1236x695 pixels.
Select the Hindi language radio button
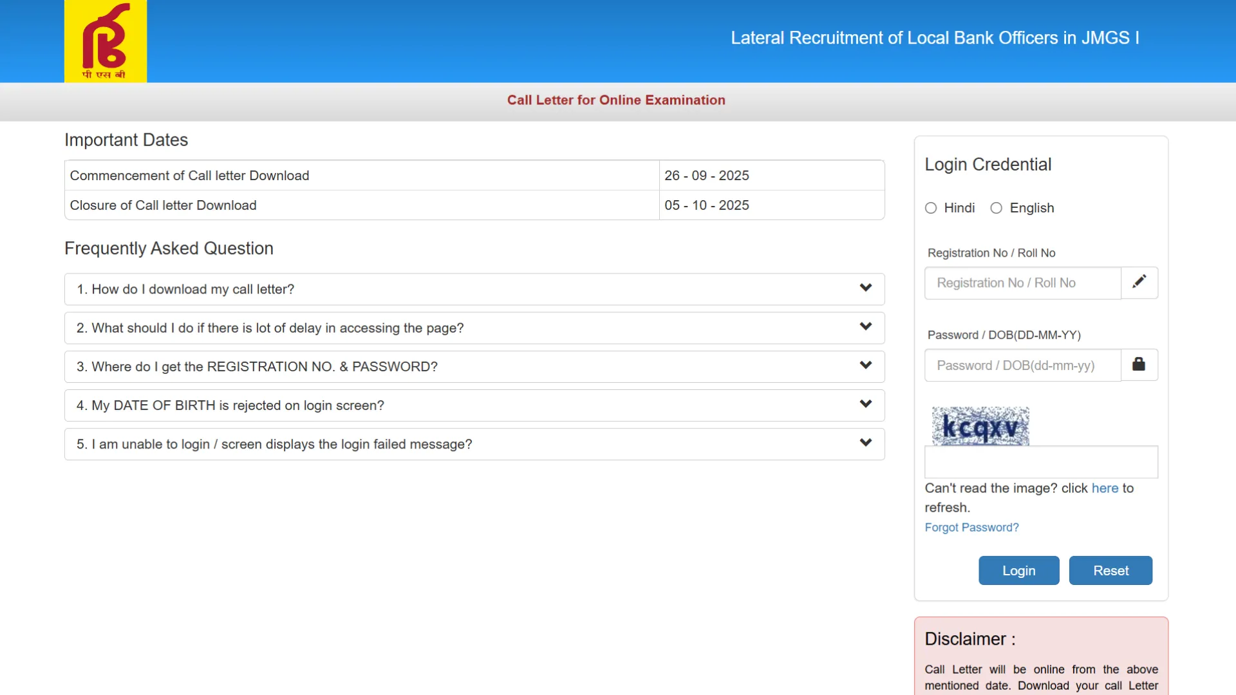coord(931,208)
